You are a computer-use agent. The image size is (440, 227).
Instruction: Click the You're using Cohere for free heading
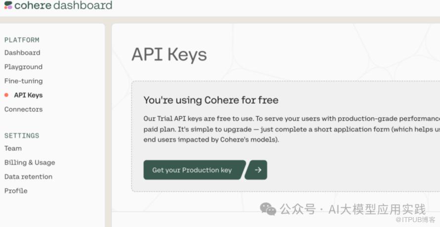pyautogui.click(x=211, y=100)
